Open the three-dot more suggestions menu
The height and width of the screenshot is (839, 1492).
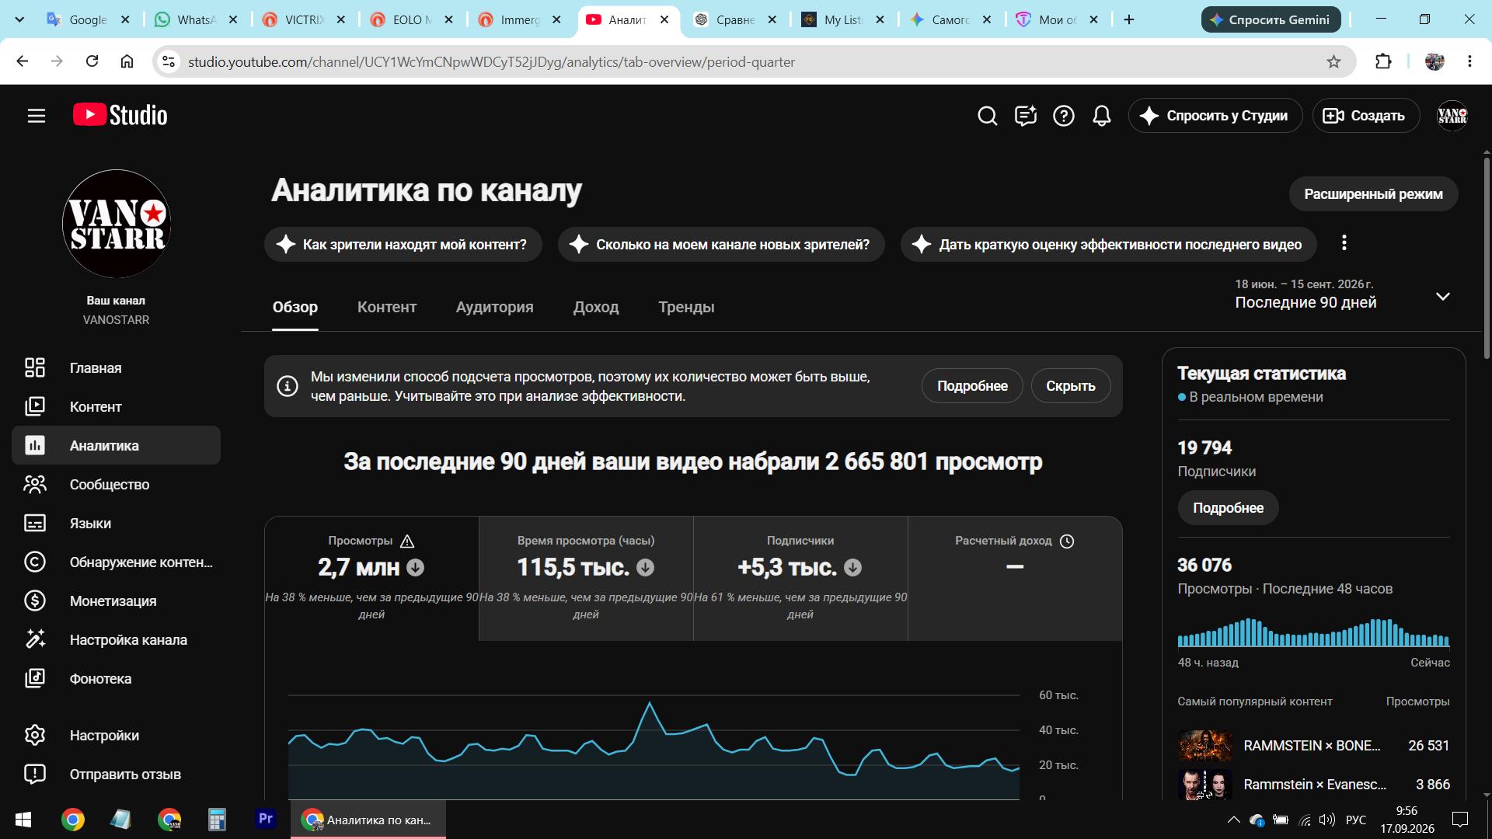click(x=1344, y=243)
